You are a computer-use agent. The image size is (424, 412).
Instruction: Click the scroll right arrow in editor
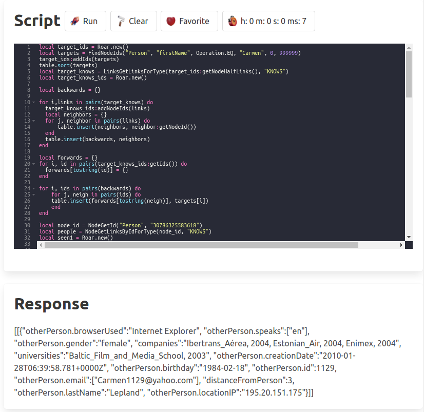coord(401,245)
